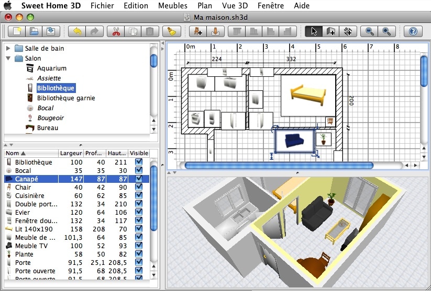Select the plant in the plan
This screenshot has width=431, height=291.
324,139
